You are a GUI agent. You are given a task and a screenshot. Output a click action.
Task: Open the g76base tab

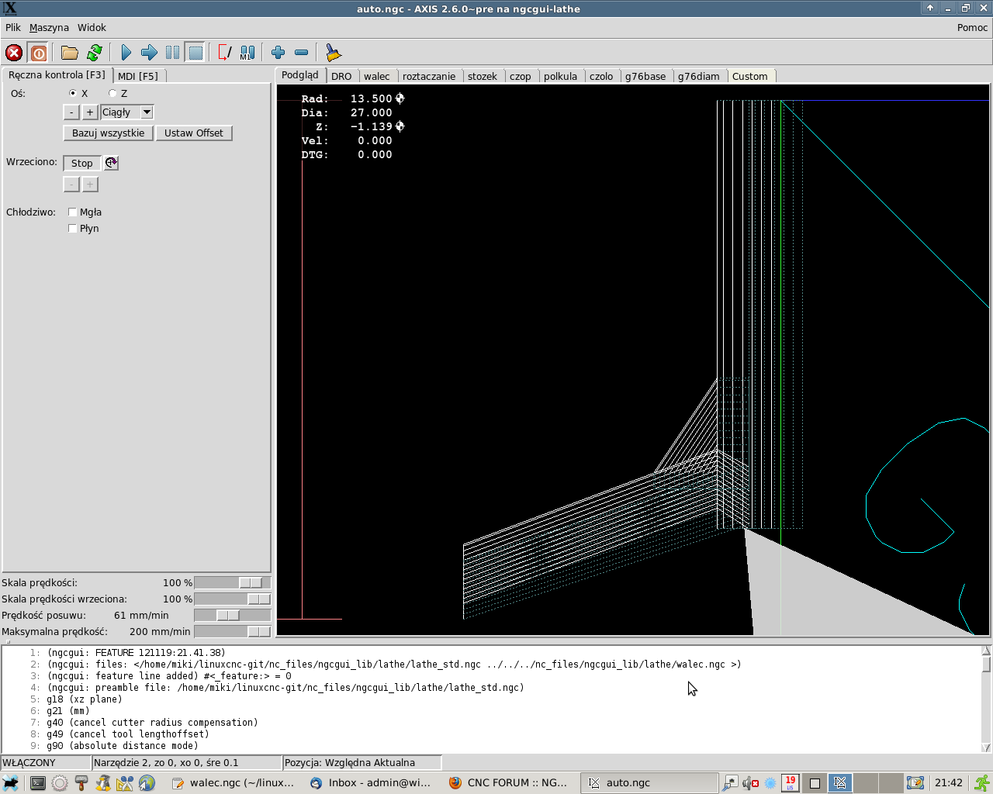coord(645,76)
